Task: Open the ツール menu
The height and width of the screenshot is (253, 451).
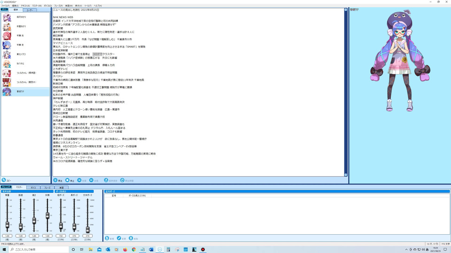Action: pos(88,6)
